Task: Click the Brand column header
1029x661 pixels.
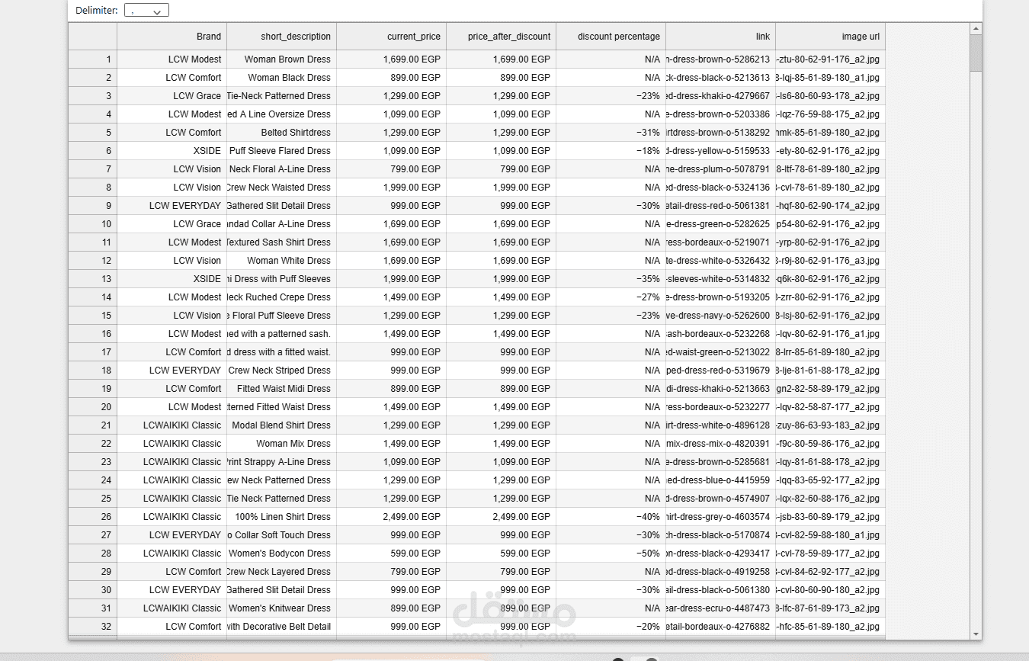Action: 171,37
